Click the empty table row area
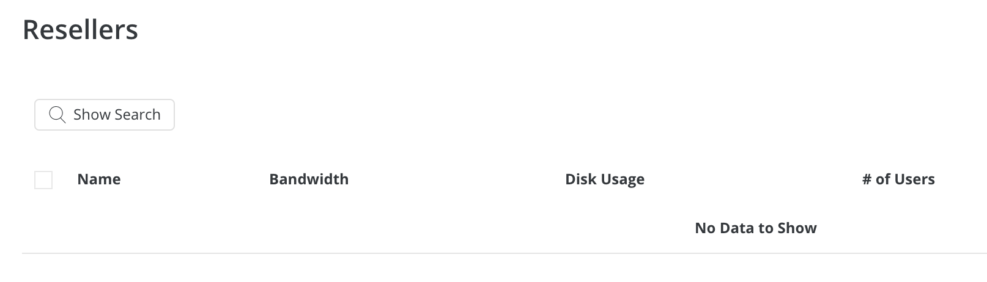Screen dimensions: 987x282 point(505,228)
